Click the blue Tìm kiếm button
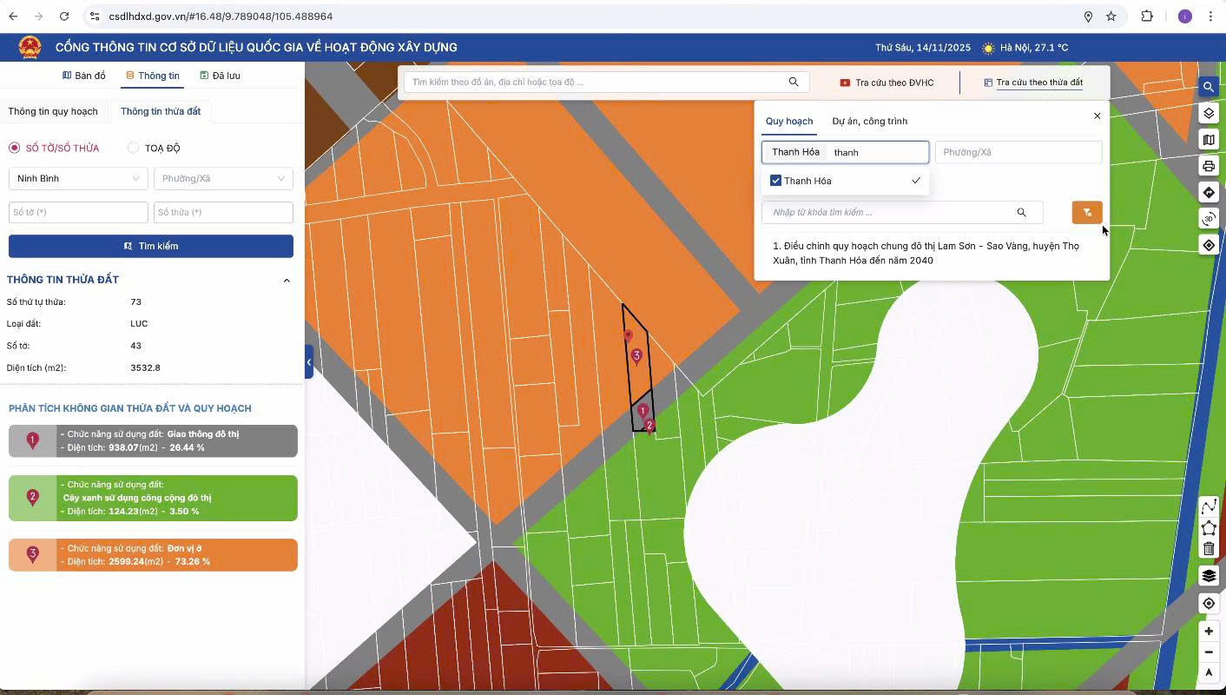 (x=151, y=247)
